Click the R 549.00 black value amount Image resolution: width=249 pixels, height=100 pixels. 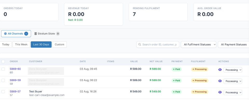coord(136,91)
